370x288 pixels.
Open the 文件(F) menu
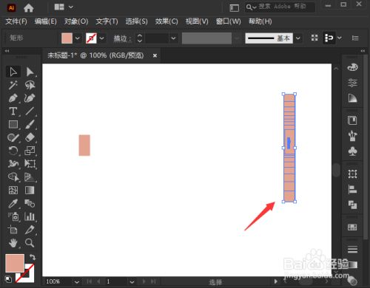pyautogui.click(x=16, y=21)
